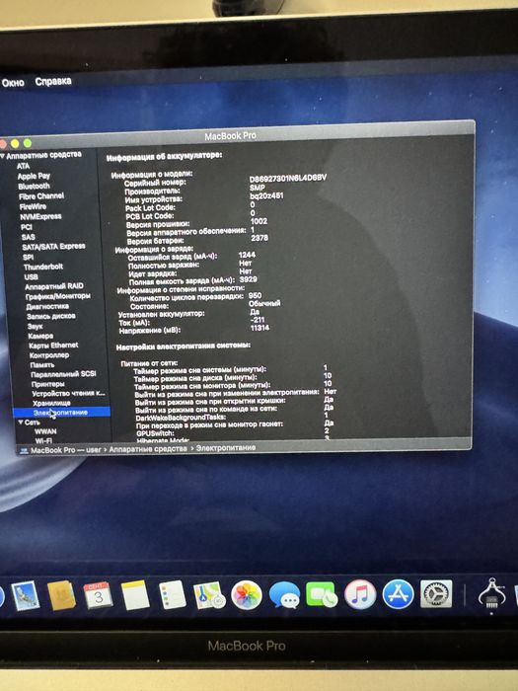The image size is (518, 691).
Task: Open the Photos app in the Dock
Action: 247,595
